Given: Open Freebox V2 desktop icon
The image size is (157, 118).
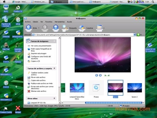Looking at the screenshot, I should pos(18,9).
